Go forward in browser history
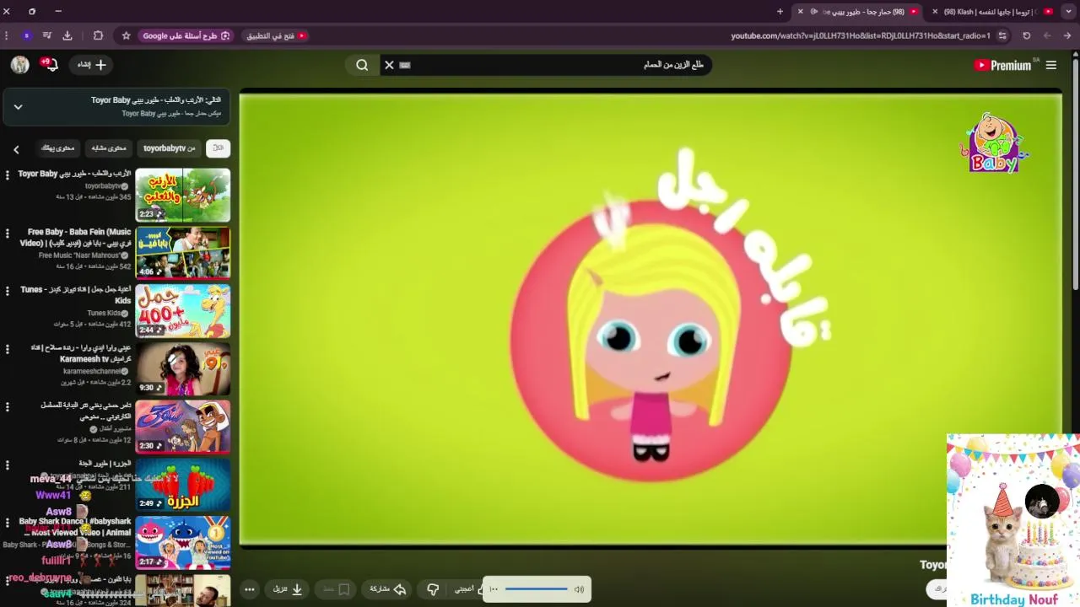 pyautogui.click(x=1047, y=35)
